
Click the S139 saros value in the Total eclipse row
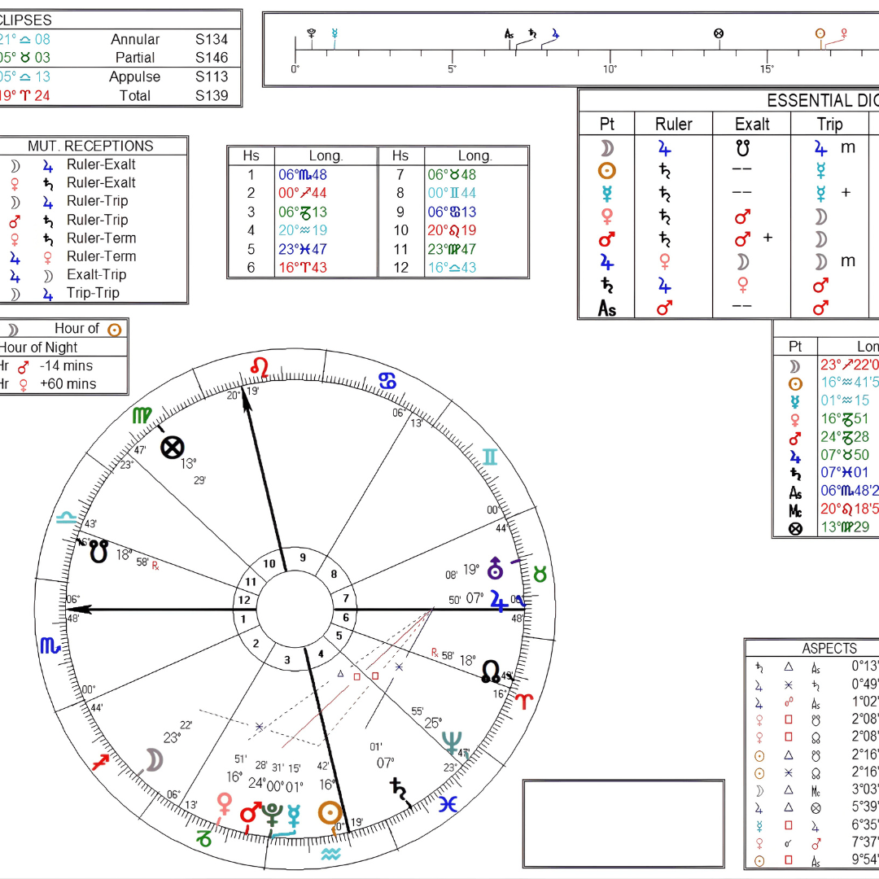point(212,96)
